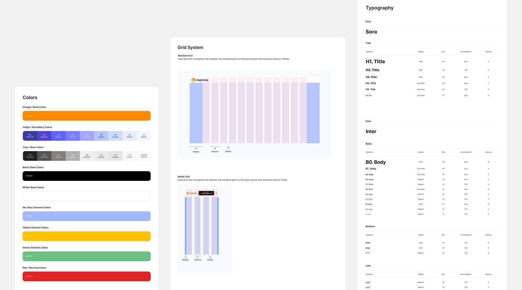This screenshot has width=522, height=290.
Task: Select the Indigo 100 #E5EDFF swatch
Action: click(129, 136)
